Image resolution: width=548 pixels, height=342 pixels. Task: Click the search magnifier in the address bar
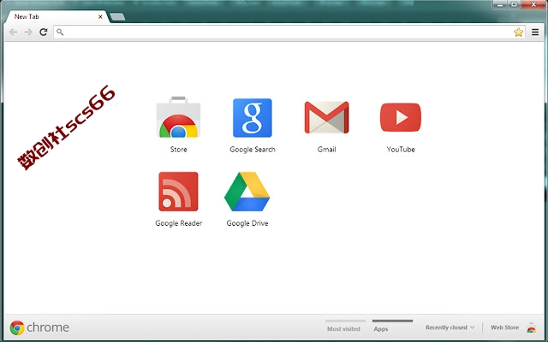pos(60,32)
